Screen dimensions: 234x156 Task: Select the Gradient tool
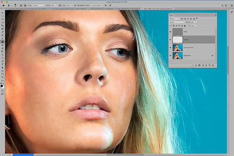coord(3,52)
